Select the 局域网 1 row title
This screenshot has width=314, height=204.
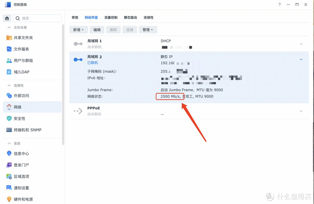[x=94, y=41]
